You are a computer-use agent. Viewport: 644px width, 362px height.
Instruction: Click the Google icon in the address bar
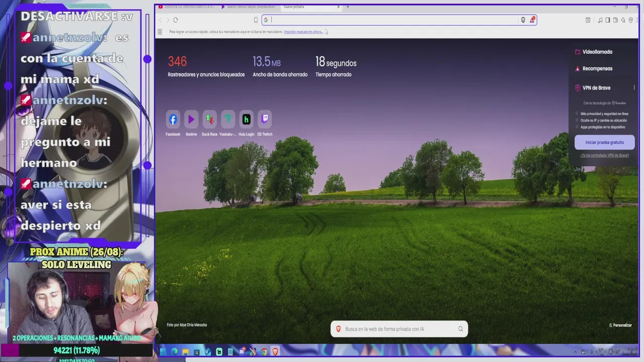pyautogui.click(x=266, y=20)
